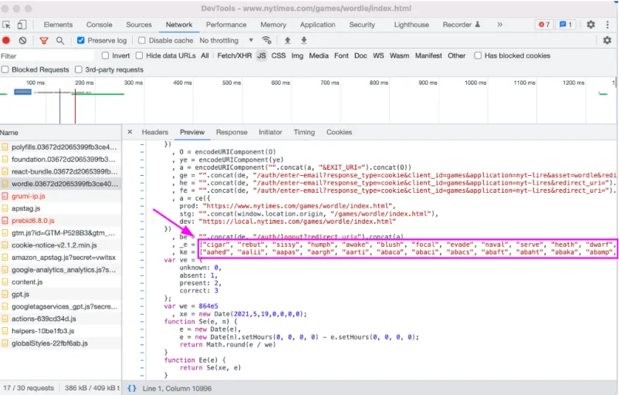Enable Blocked Requests checkbox
The image size is (619, 395).
pos(5,69)
